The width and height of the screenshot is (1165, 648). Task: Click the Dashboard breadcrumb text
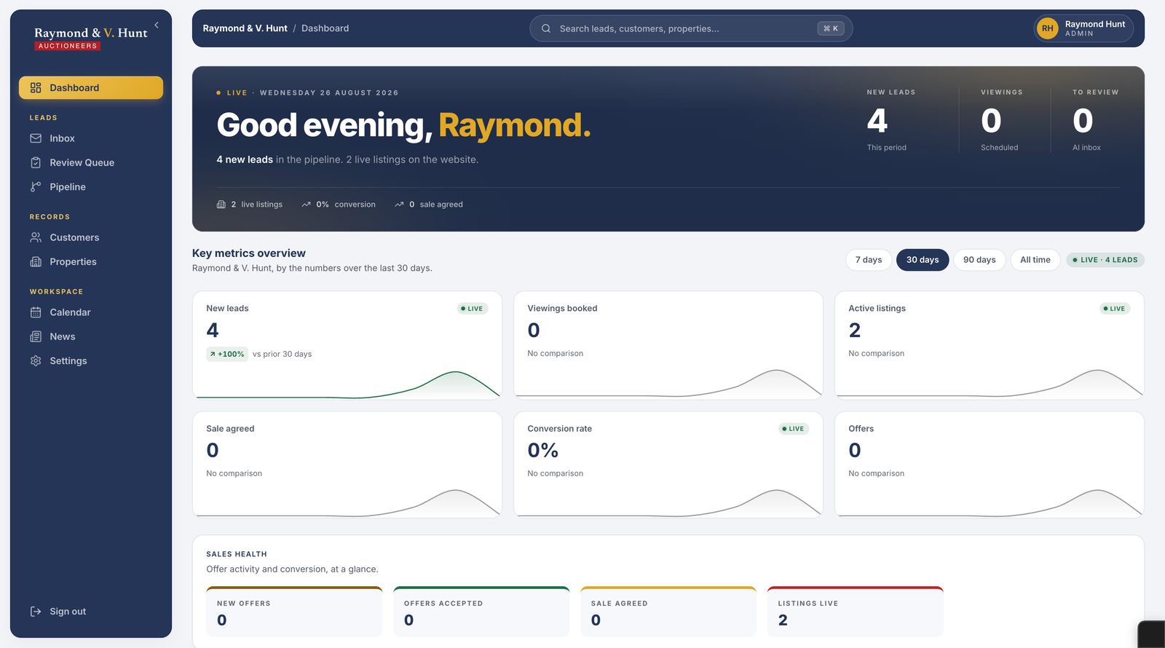click(325, 28)
